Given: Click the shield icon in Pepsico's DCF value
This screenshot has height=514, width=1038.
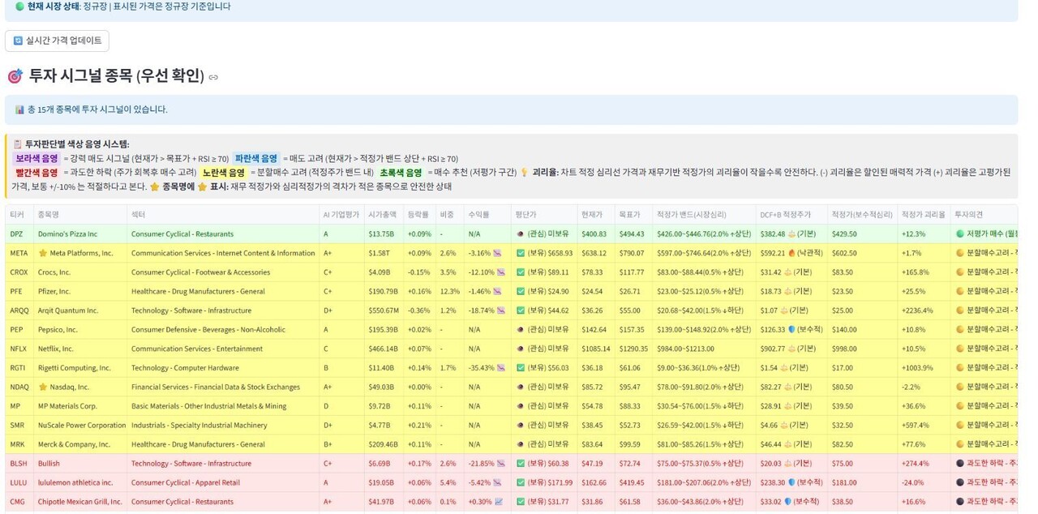Looking at the screenshot, I should pos(792,330).
